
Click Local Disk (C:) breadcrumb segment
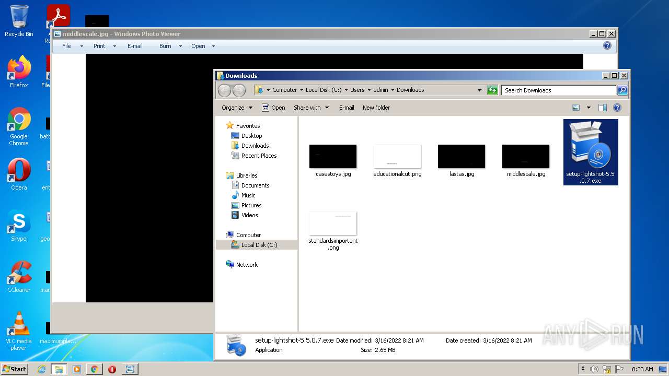tap(324, 90)
